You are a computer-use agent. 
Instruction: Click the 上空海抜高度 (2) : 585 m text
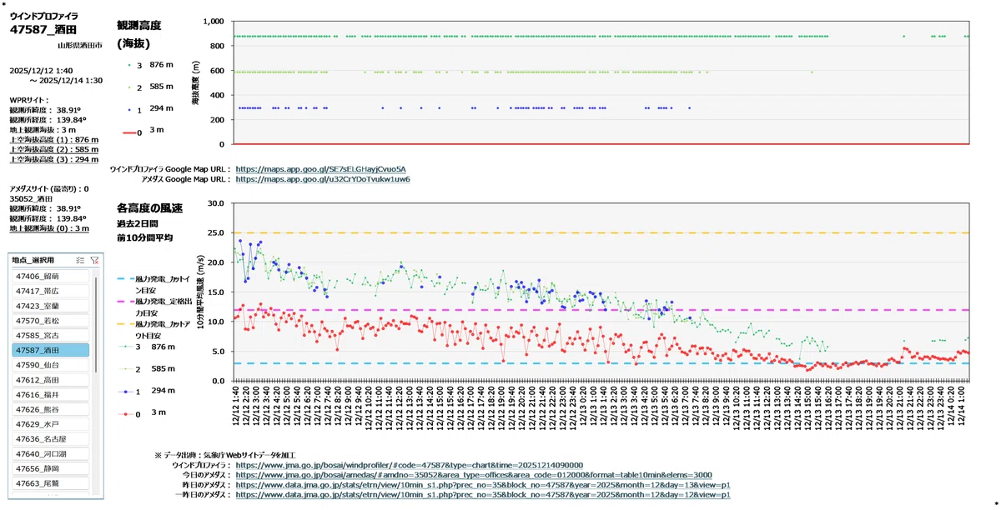(53, 150)
